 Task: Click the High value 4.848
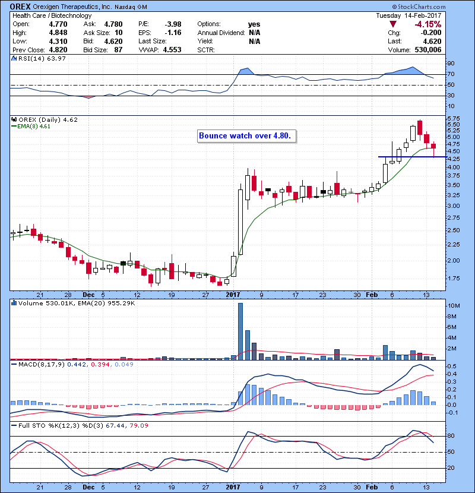[x=58, y=33]
